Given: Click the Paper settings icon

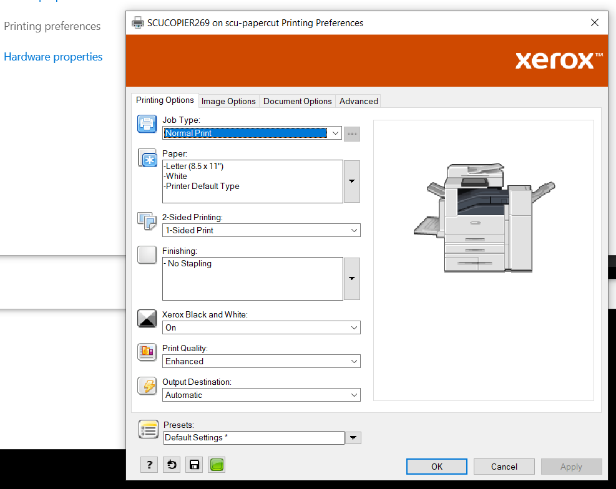Looking at the screenshot, I should (x=147, y=158).
